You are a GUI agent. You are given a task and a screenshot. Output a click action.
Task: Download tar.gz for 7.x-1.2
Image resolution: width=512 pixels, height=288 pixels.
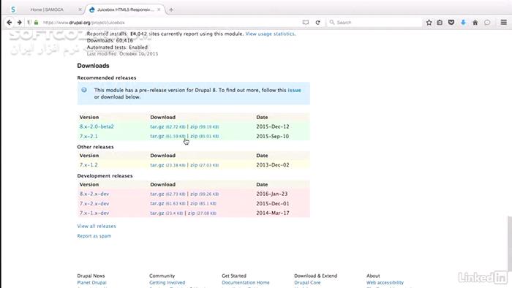157,165
